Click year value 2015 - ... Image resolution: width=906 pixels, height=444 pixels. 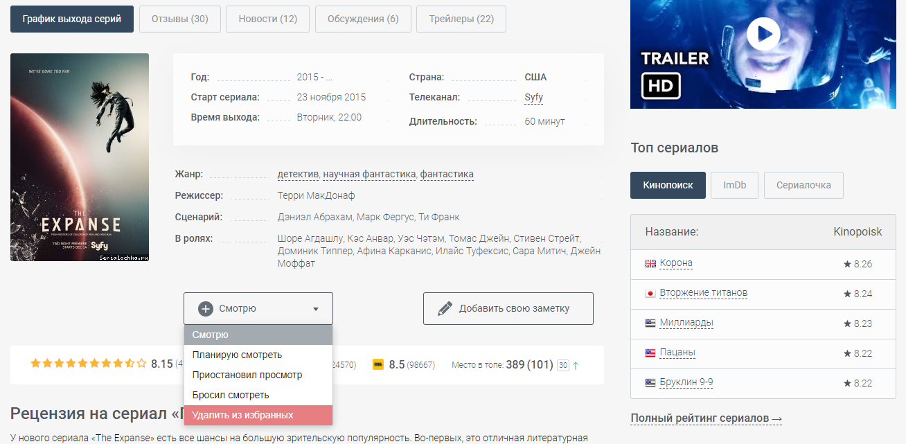pos(314,77)
